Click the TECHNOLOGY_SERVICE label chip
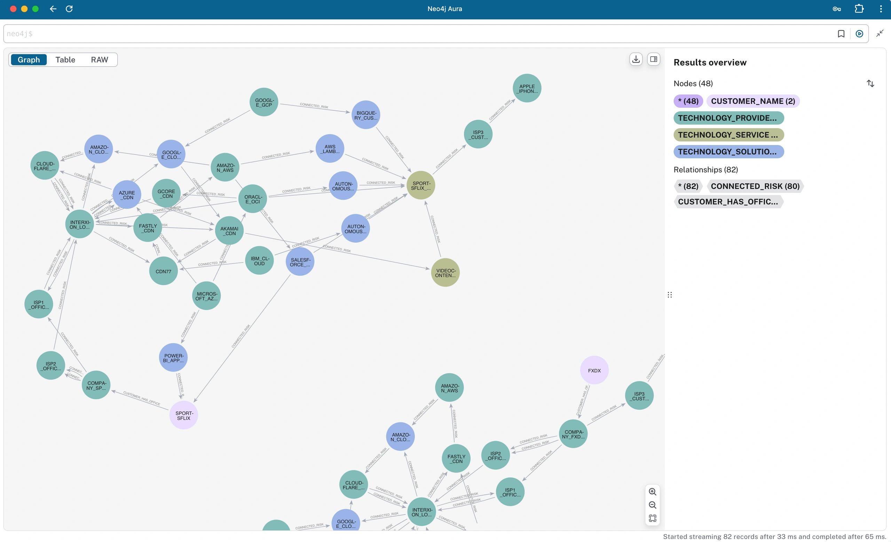This screenshot has height=542, width=891. coord(728,135)
